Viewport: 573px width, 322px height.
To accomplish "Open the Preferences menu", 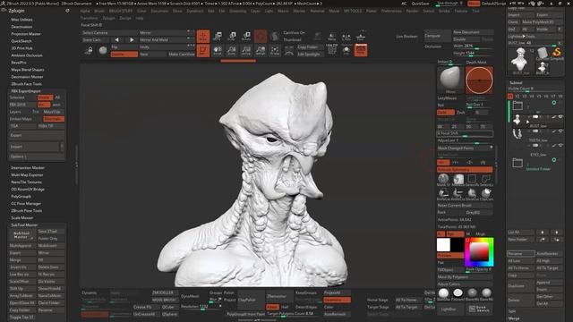I will [391, 11].
